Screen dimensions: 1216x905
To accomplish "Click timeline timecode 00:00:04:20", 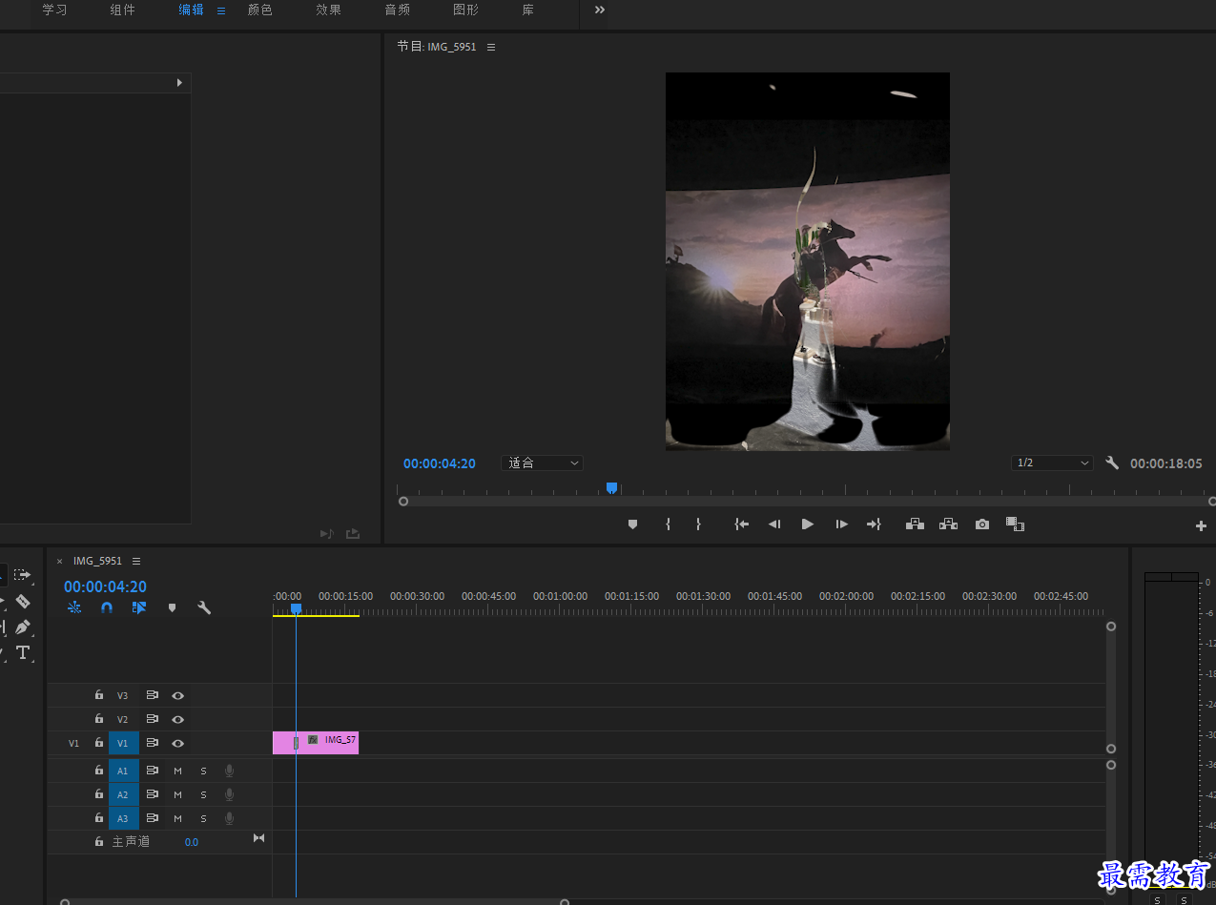I will (105, 586).
